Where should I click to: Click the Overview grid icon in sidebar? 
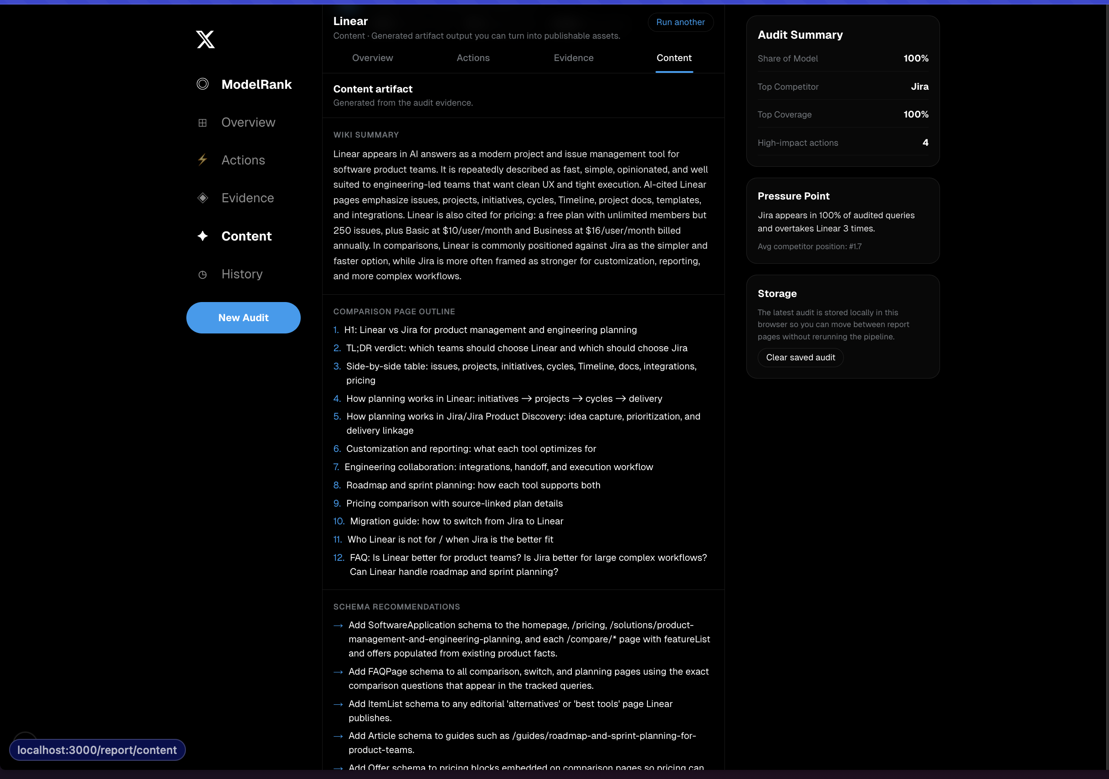(202, 123)
